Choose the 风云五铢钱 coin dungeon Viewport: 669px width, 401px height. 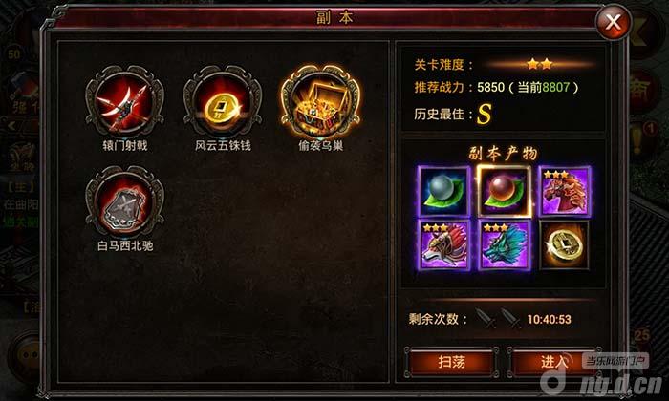pos(223,102)
